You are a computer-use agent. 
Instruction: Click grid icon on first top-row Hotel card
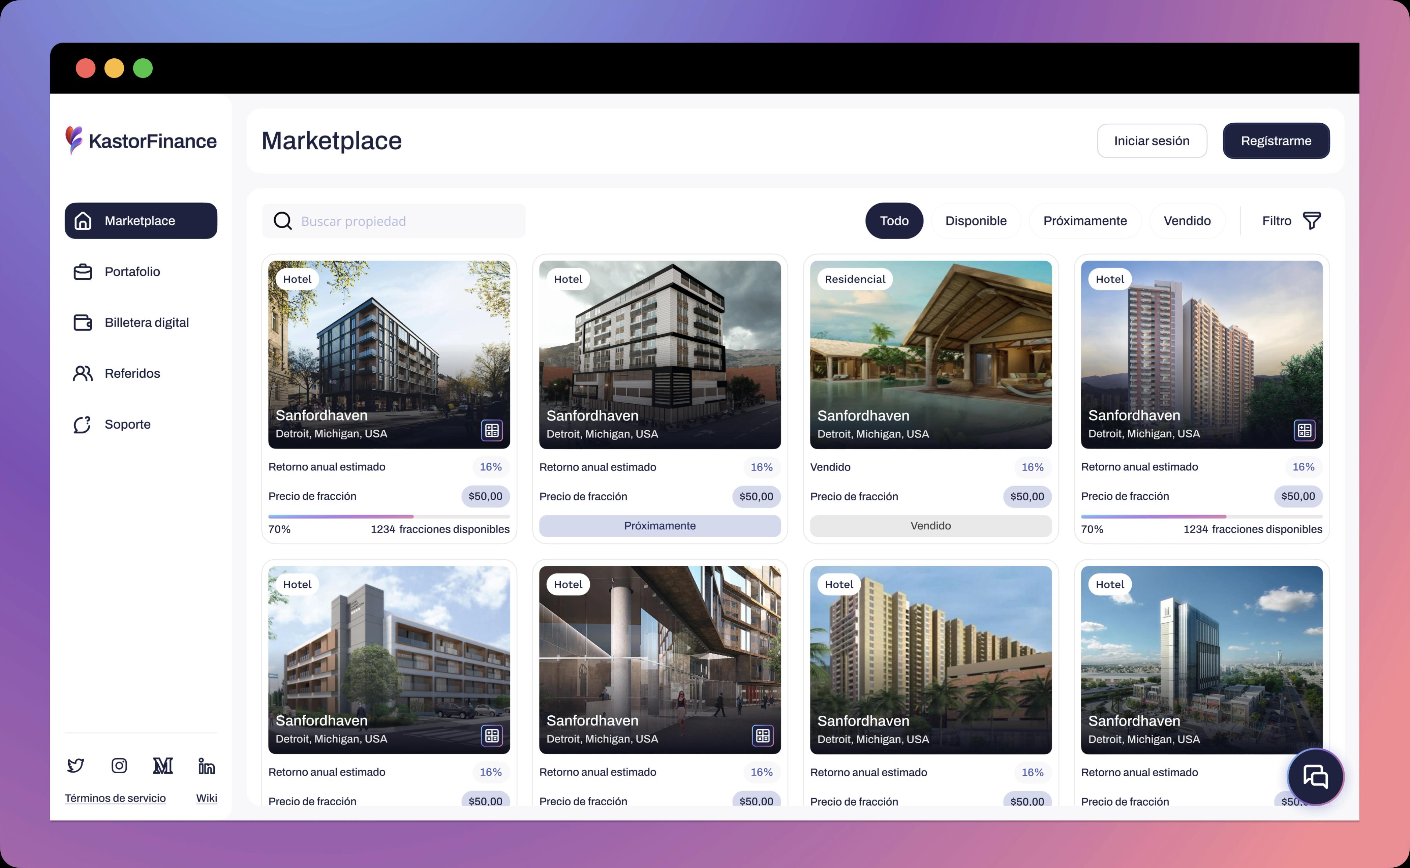click(x=492, y=430)
